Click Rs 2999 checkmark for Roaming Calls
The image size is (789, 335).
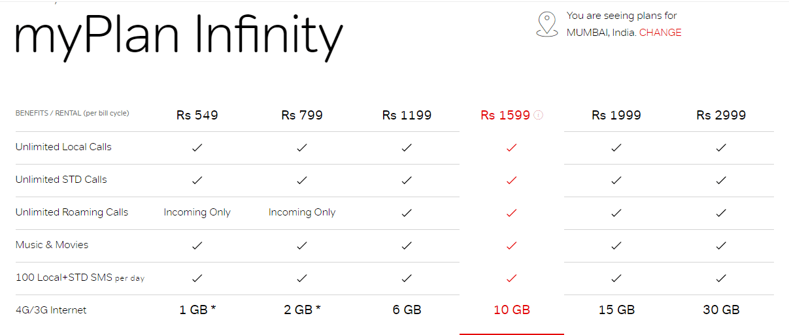click(x=721, y=213)
